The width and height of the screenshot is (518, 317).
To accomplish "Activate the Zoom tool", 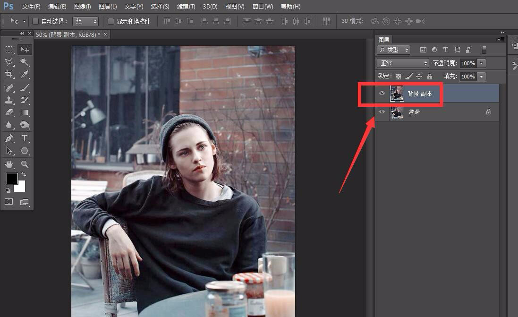I will coord(25,164).
